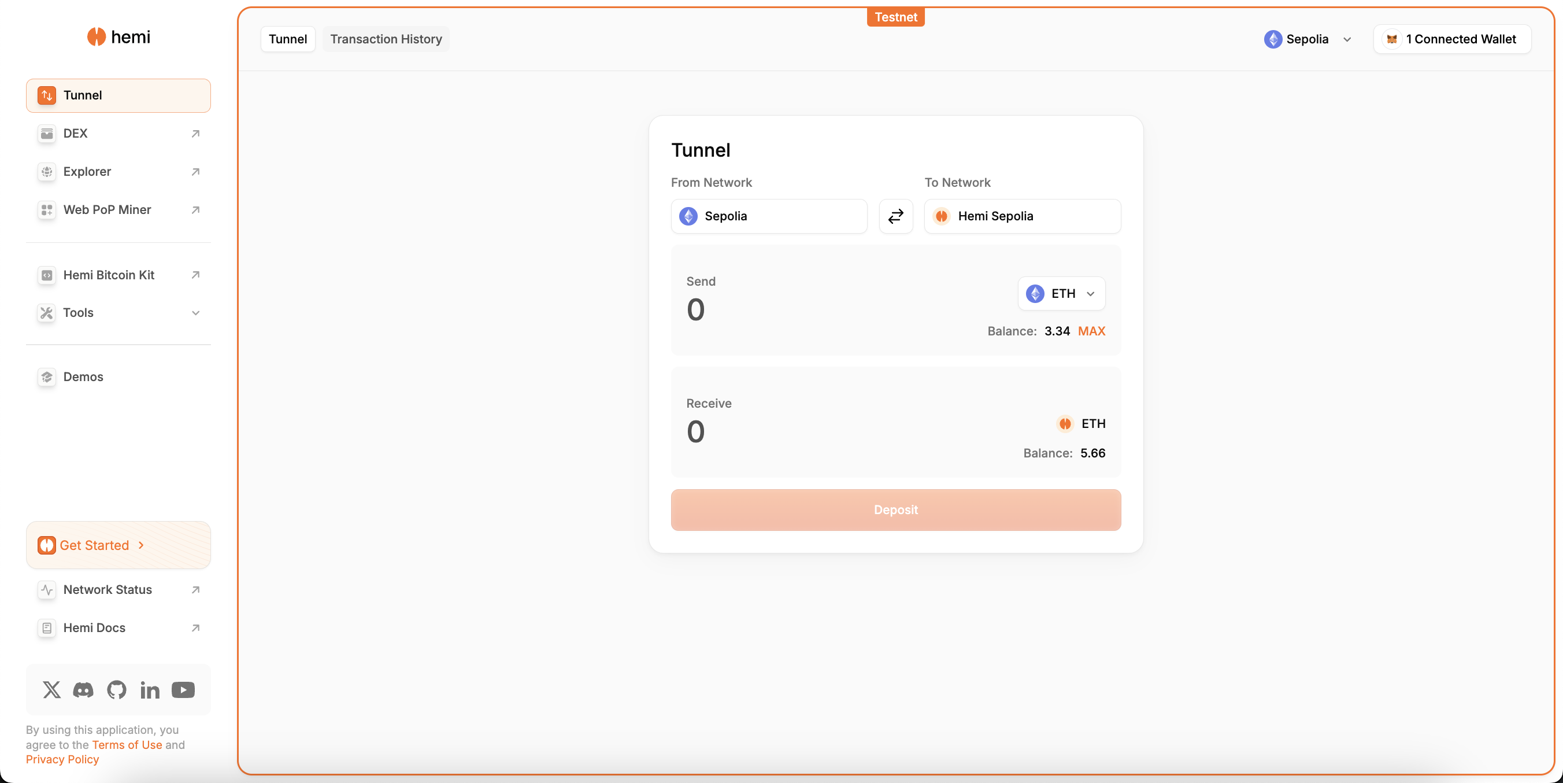The width and height of the screenshot is (1563, 783).
Task: Open Hemi Docs
Action: pos(118,628)
